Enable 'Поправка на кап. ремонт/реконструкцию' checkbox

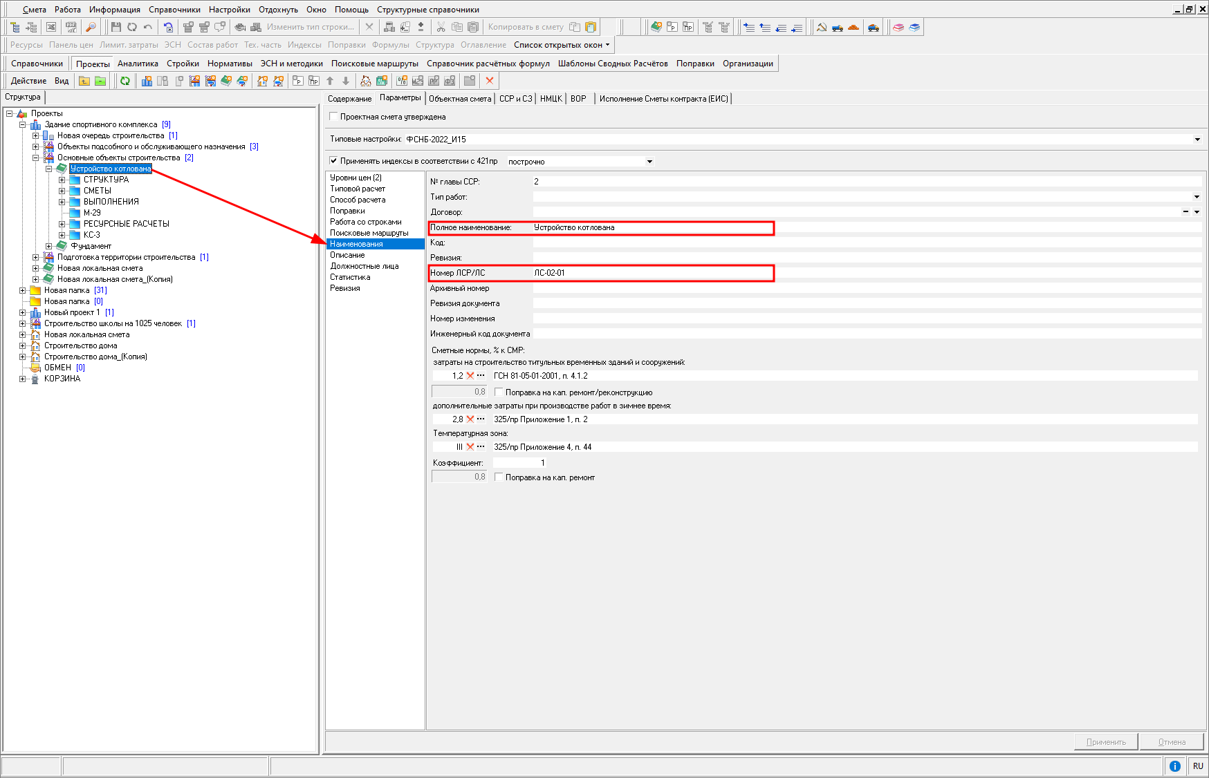click(x=499, y=392)
